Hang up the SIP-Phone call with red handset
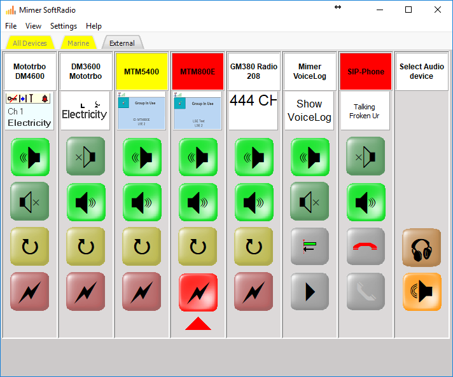 click(365, 247)
